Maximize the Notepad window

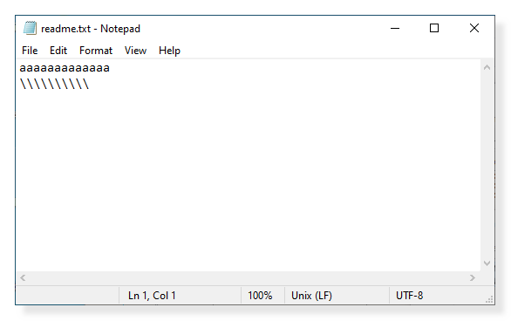coord(434,29)
